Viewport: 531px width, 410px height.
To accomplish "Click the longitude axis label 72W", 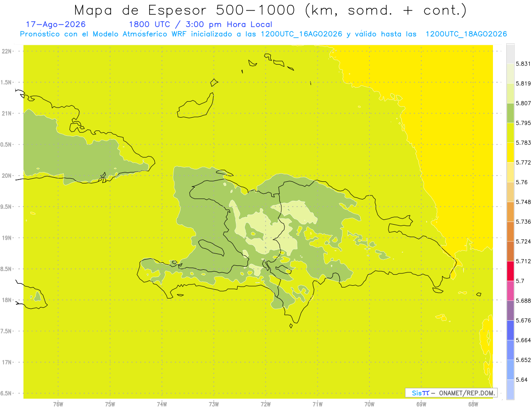I will 266,404.
